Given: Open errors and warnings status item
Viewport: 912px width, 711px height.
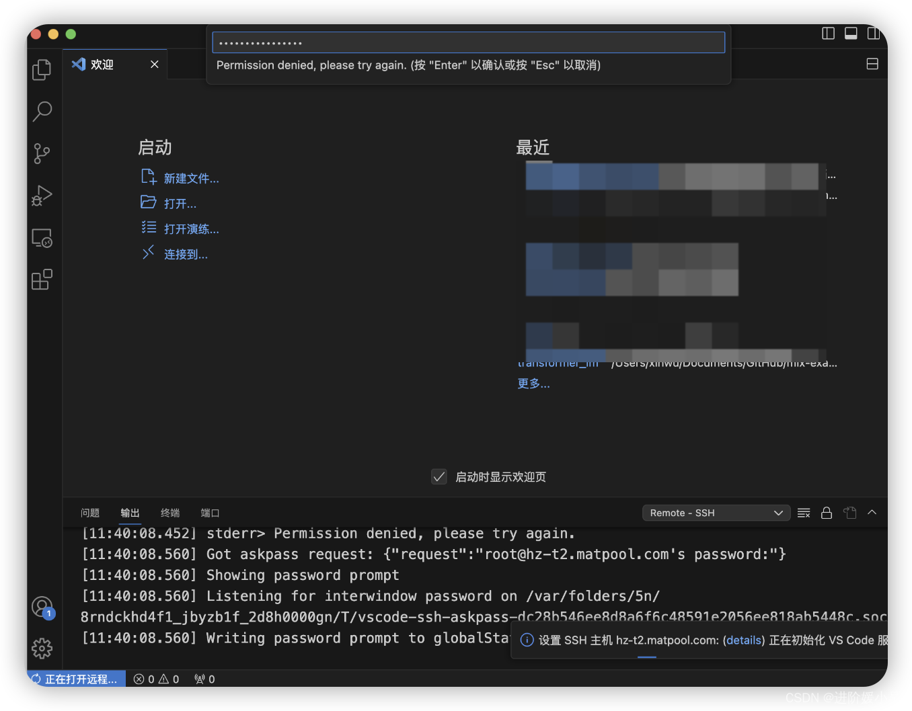Looking at the screenshot, I should pos(157,679).
